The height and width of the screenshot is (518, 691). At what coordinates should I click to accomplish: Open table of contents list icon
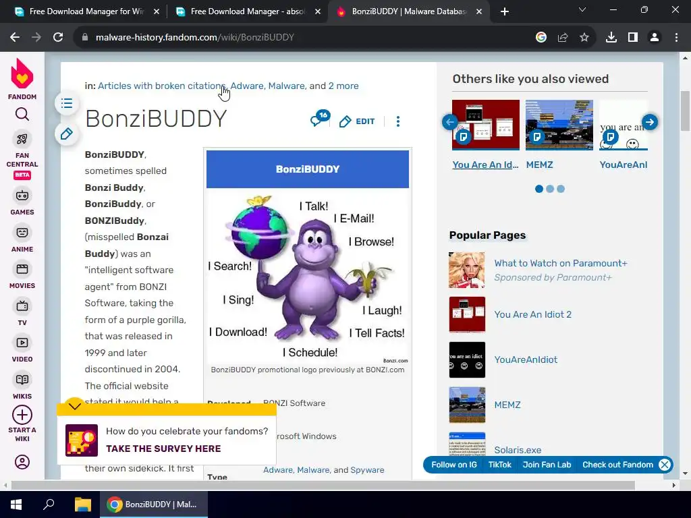67,103
